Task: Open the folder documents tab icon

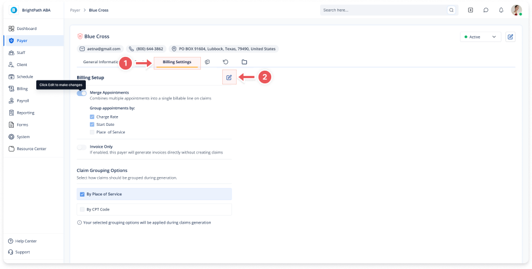Action: pos(244,62)
